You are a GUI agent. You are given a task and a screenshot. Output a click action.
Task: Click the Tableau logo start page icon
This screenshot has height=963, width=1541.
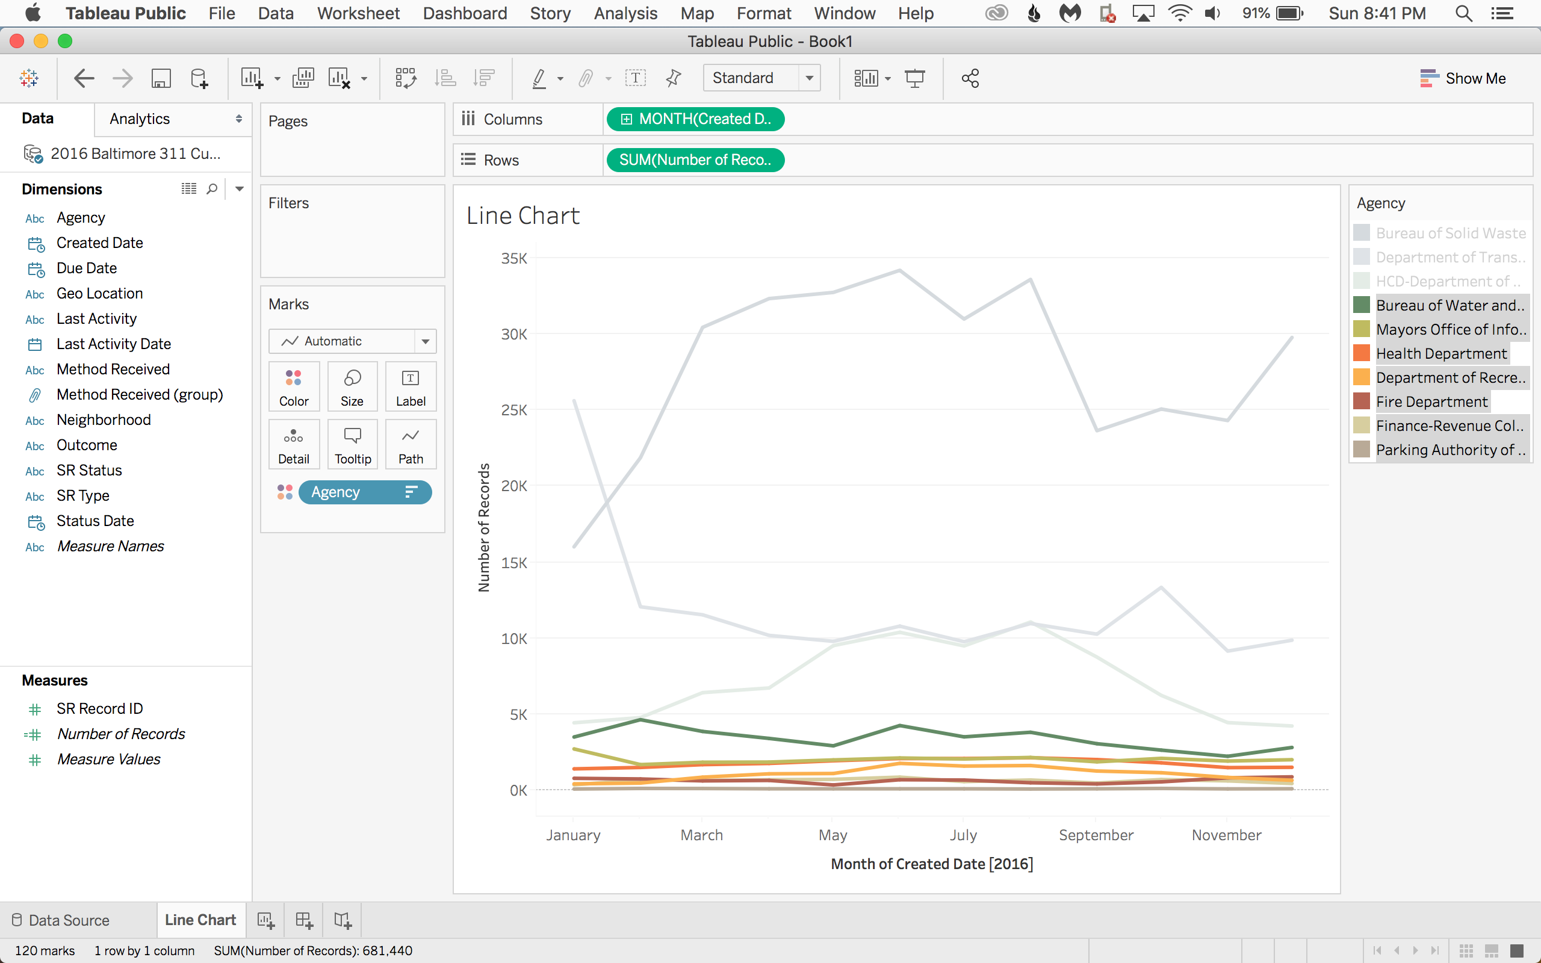(29, 78)
